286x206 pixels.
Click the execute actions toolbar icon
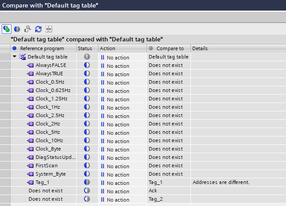[x=28, y=29]
